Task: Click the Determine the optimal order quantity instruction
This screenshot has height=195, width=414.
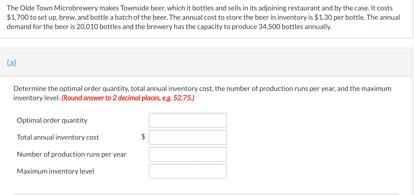Action: point(202,88)
